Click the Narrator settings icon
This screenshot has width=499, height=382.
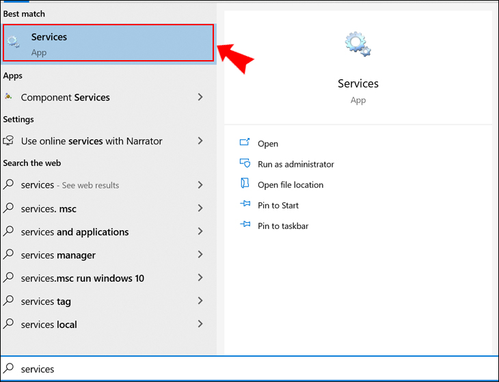[9, 141]
